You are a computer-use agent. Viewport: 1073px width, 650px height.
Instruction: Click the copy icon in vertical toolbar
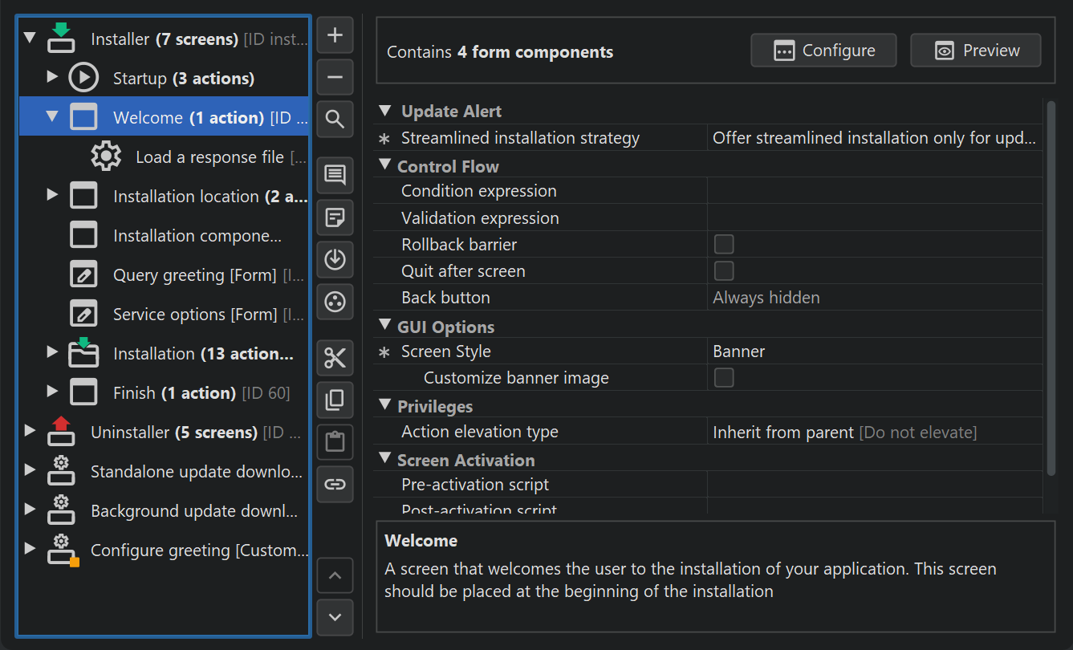click(335, 400)
